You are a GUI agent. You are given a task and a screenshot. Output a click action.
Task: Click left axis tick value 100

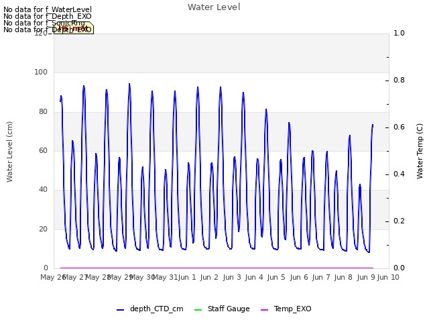tap(41, 72)
